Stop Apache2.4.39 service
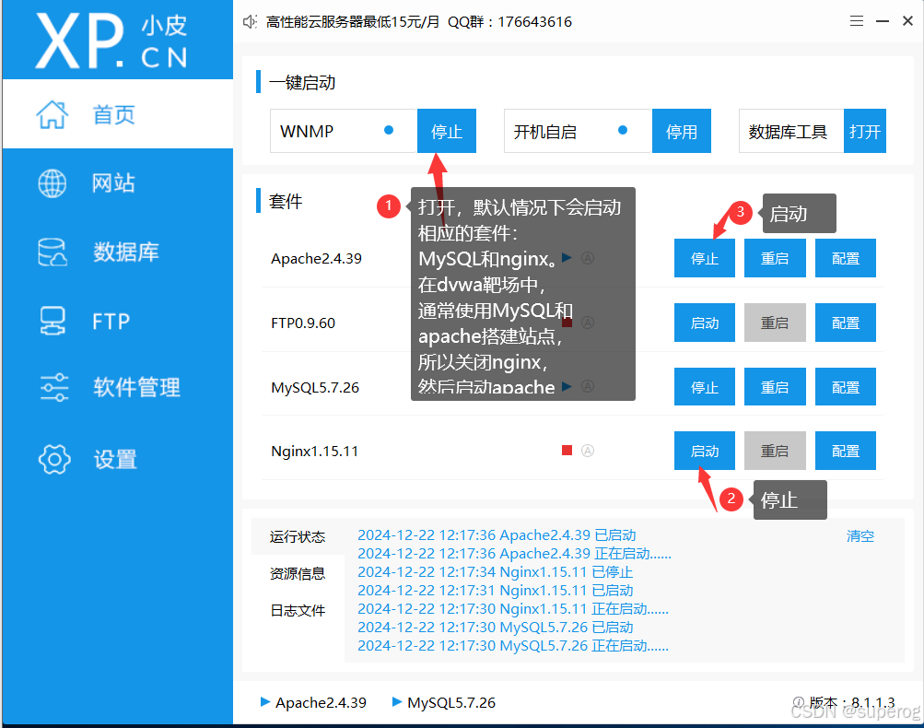 point(705,258)
